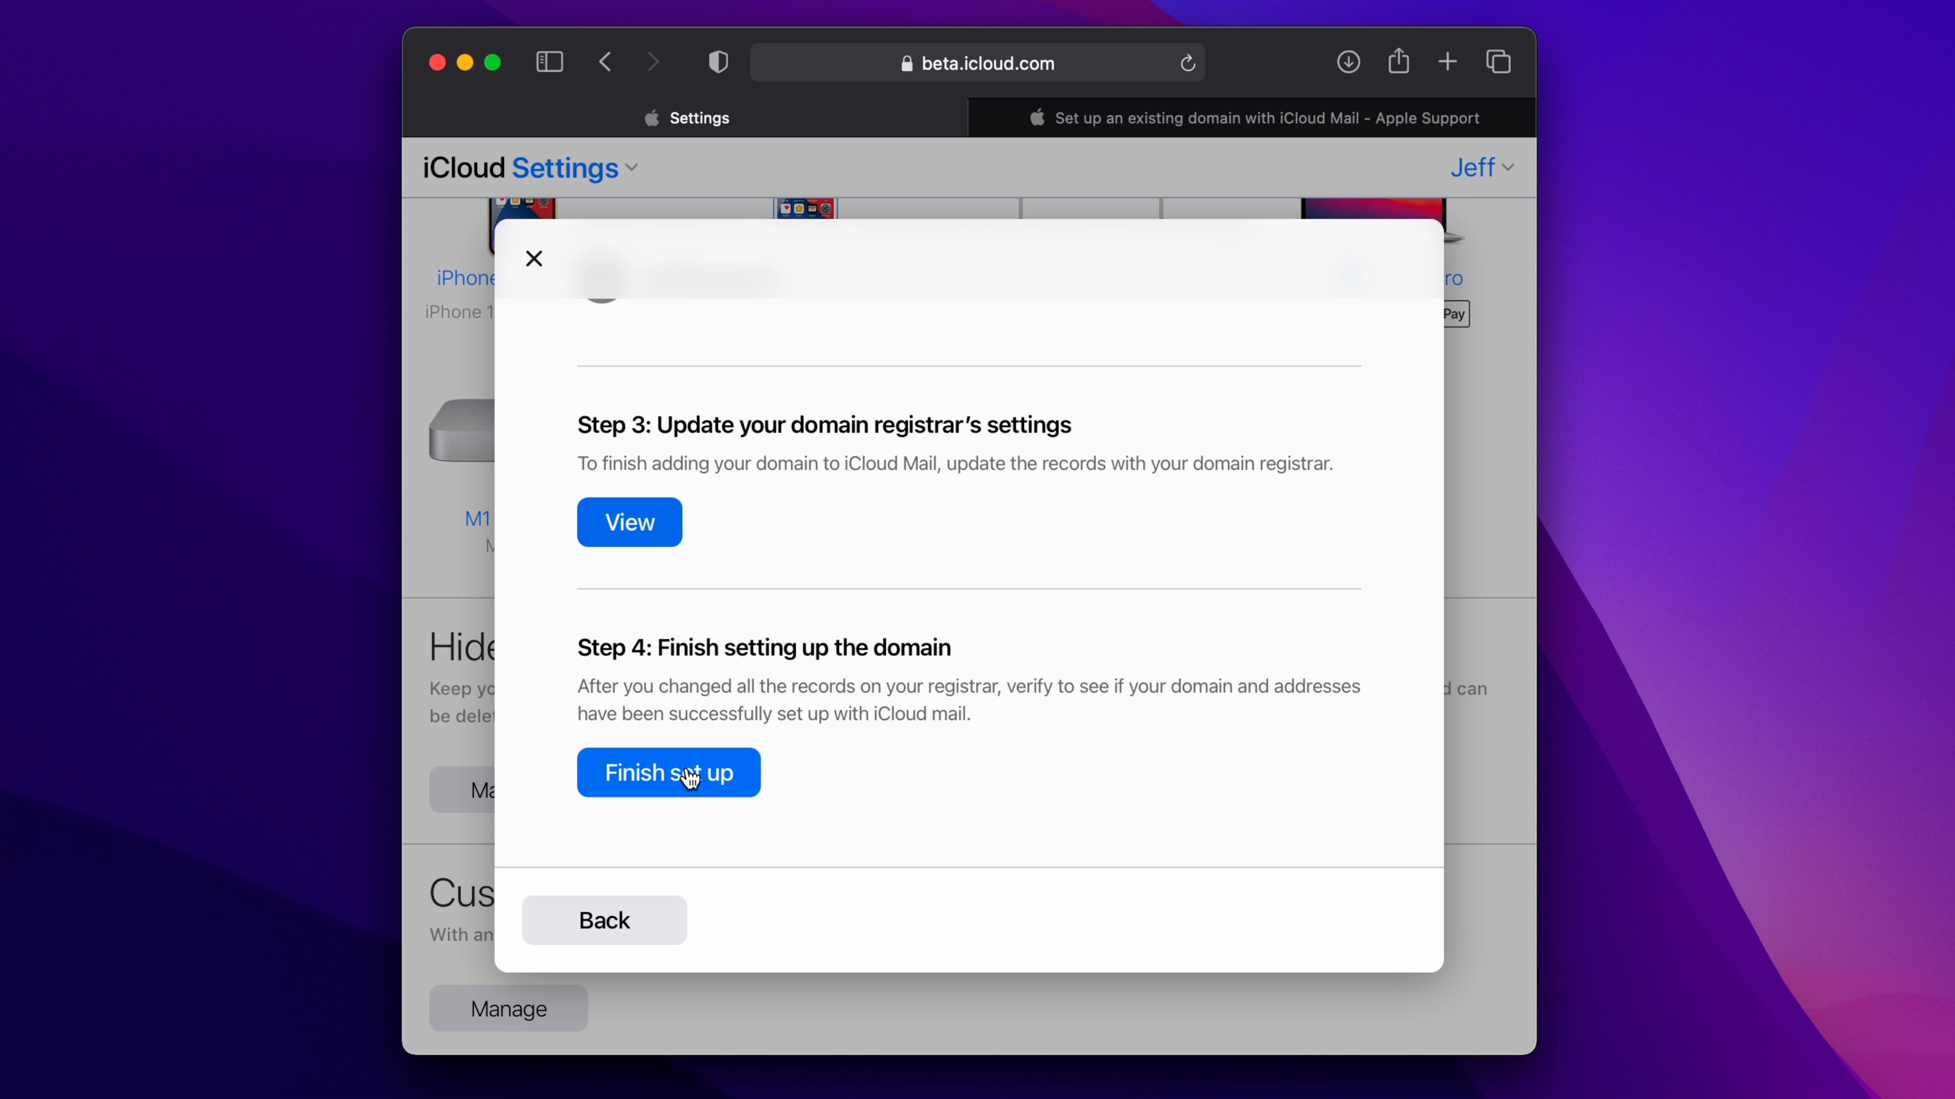The height and width of the screenshot is (1099, 1955).
Task: Click the View button under Step 3
Action: pyautogui.click(x=629, y=522)
